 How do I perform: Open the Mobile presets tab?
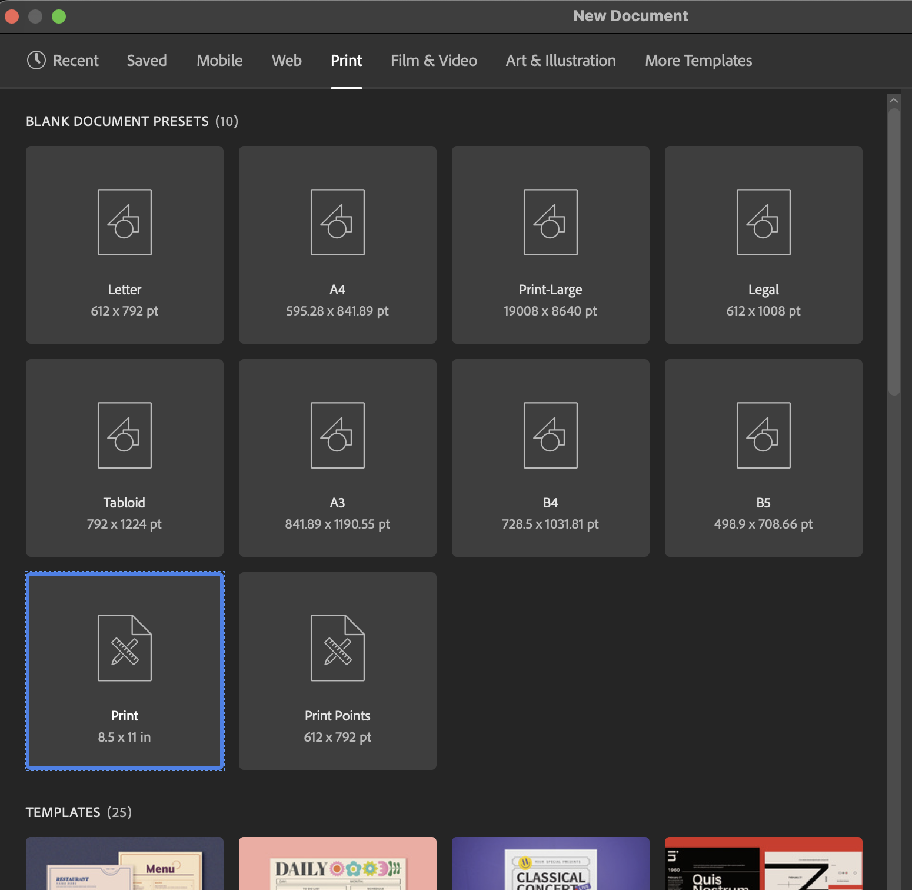point(219,61)
